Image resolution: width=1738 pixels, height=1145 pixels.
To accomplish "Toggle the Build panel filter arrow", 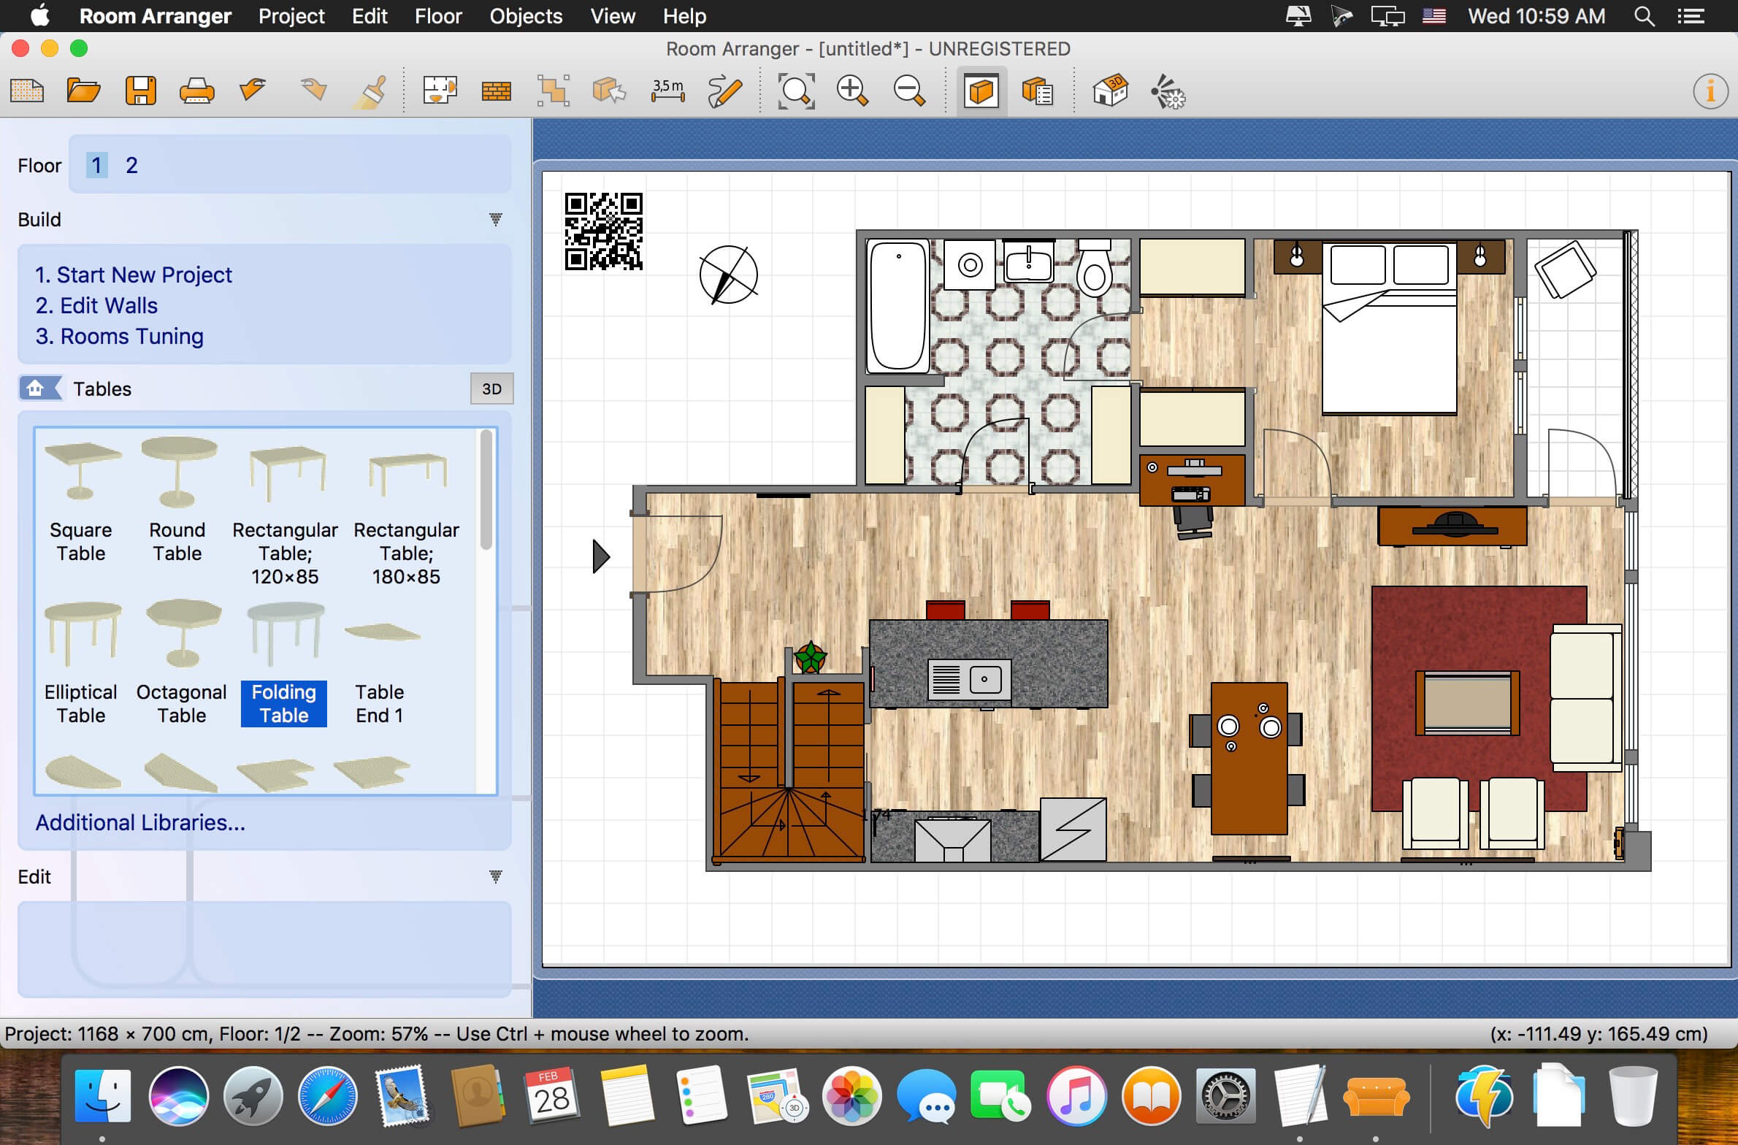I will [496, 220].
